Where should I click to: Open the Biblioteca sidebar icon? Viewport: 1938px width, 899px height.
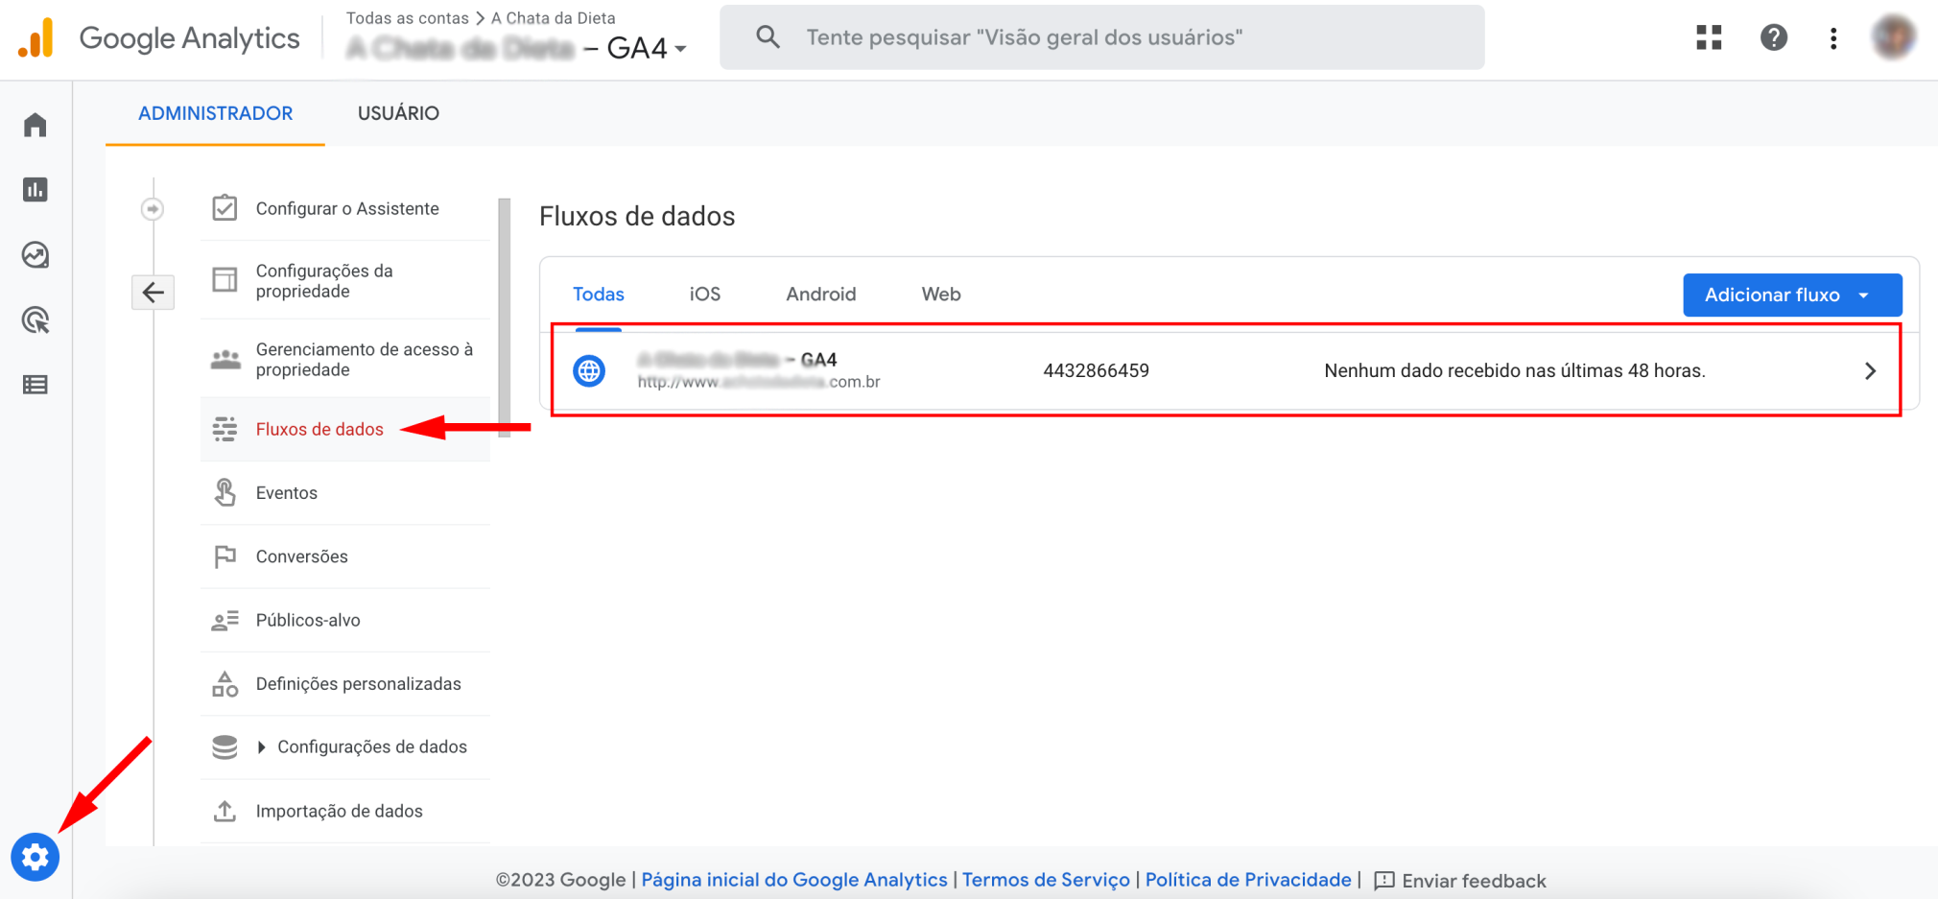click(x=35, y=384)
